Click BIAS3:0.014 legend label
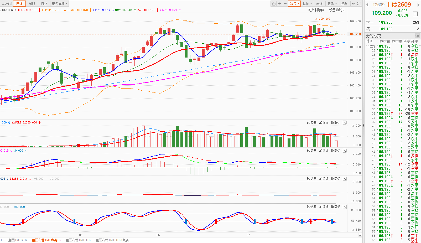Viewport: 421px width, 243px height. click(x=19, y=179)
